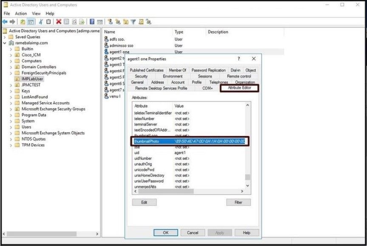The width and height of the screenshot is (367, 246).
Task: Select the IMPLabUser tree item
Action: click(x=32, y=79)
